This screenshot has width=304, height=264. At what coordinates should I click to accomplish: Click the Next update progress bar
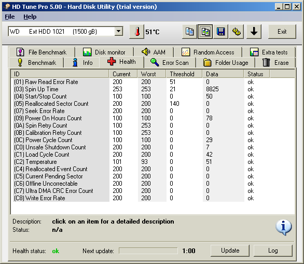[x=148, y=251]
